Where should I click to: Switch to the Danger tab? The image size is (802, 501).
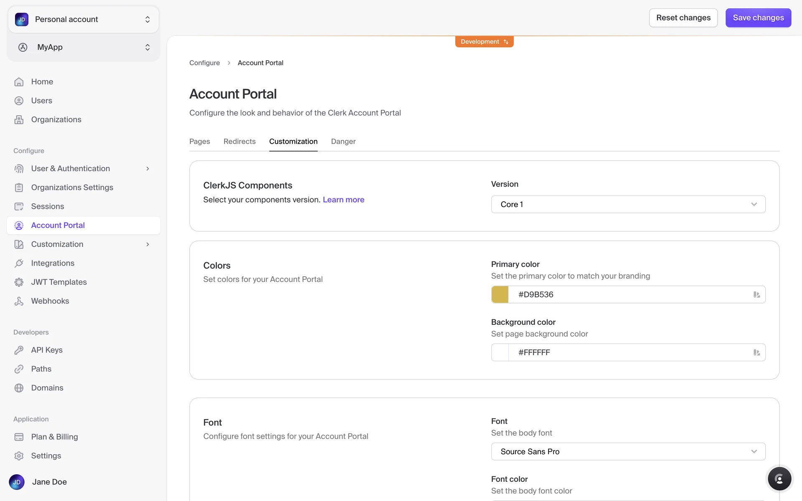[343, 142]
